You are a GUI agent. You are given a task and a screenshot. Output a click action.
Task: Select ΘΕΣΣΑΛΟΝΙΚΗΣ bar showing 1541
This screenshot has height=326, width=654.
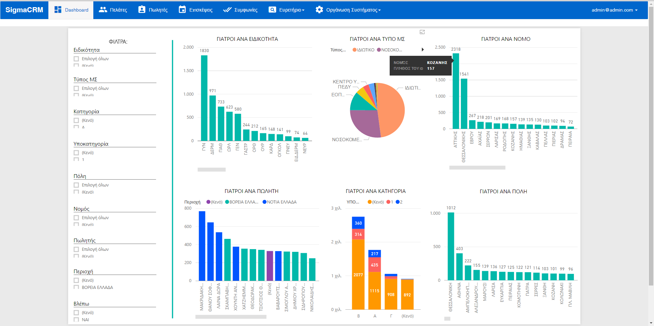[464, 103]
